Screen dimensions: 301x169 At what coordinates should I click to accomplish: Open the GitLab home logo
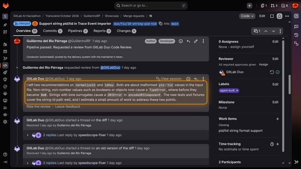point(6,6)
